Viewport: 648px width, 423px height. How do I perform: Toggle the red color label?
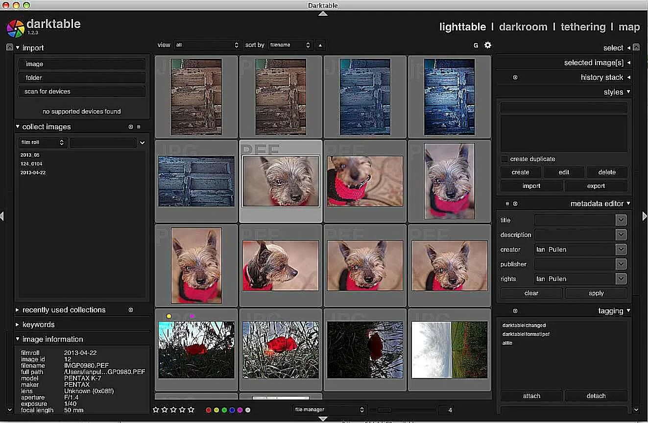click(209, 410)
